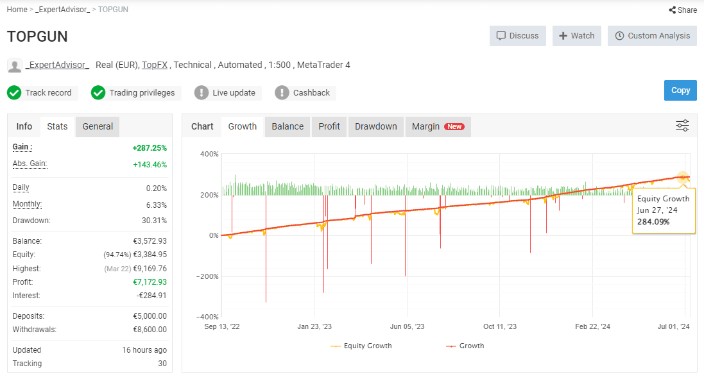Viewport: 704px width, 379px height.
Task: Click Live update exclamation icon
Action: tap(201, 93)
